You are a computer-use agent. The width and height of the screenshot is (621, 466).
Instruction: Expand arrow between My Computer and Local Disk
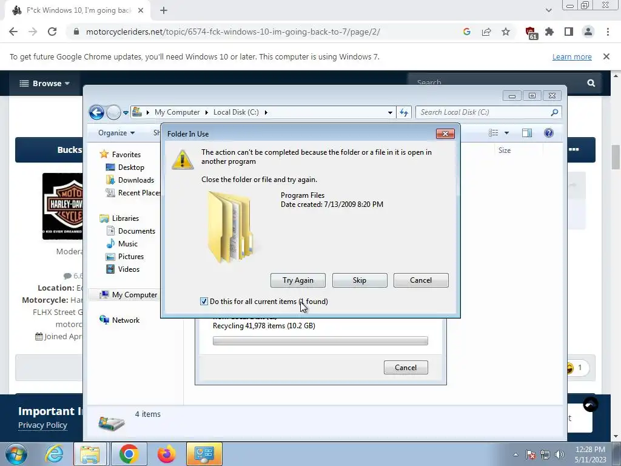click(207, 112)
